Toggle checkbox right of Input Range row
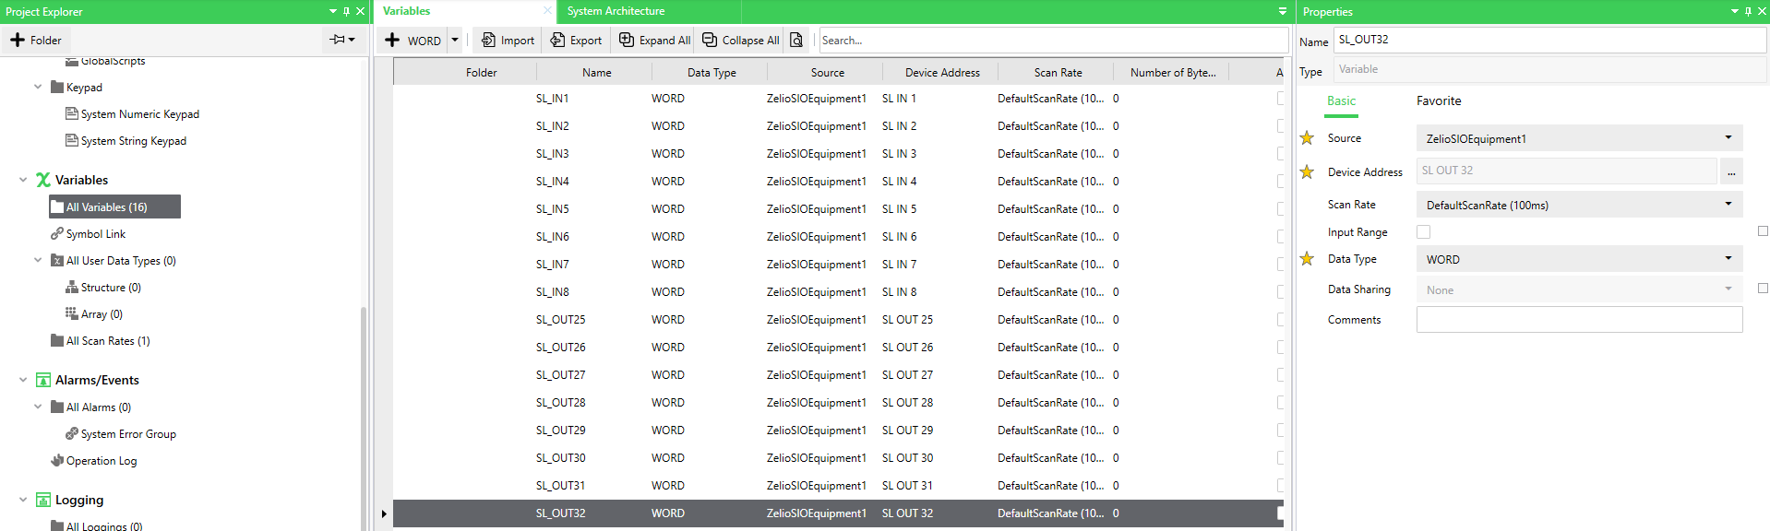The width and height of the screenshot is (1770, 531). [1763, 231]
